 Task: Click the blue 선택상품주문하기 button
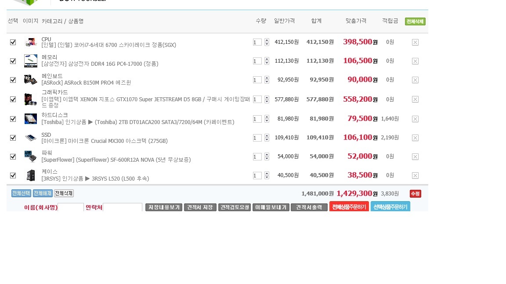tap(390, 207)
